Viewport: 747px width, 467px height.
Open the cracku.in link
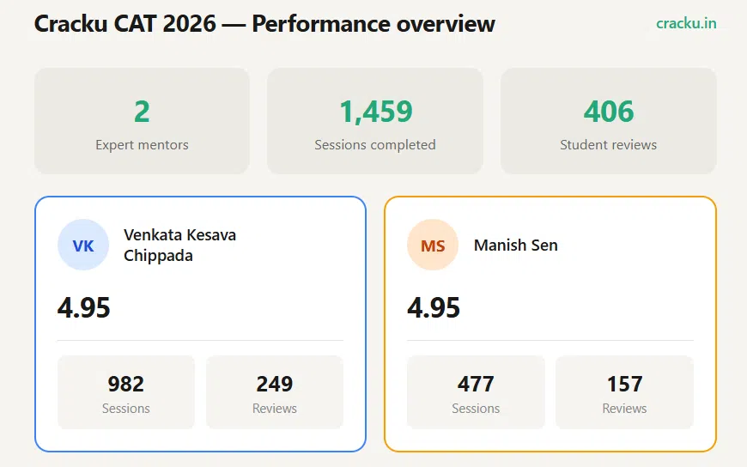point(686,23)
